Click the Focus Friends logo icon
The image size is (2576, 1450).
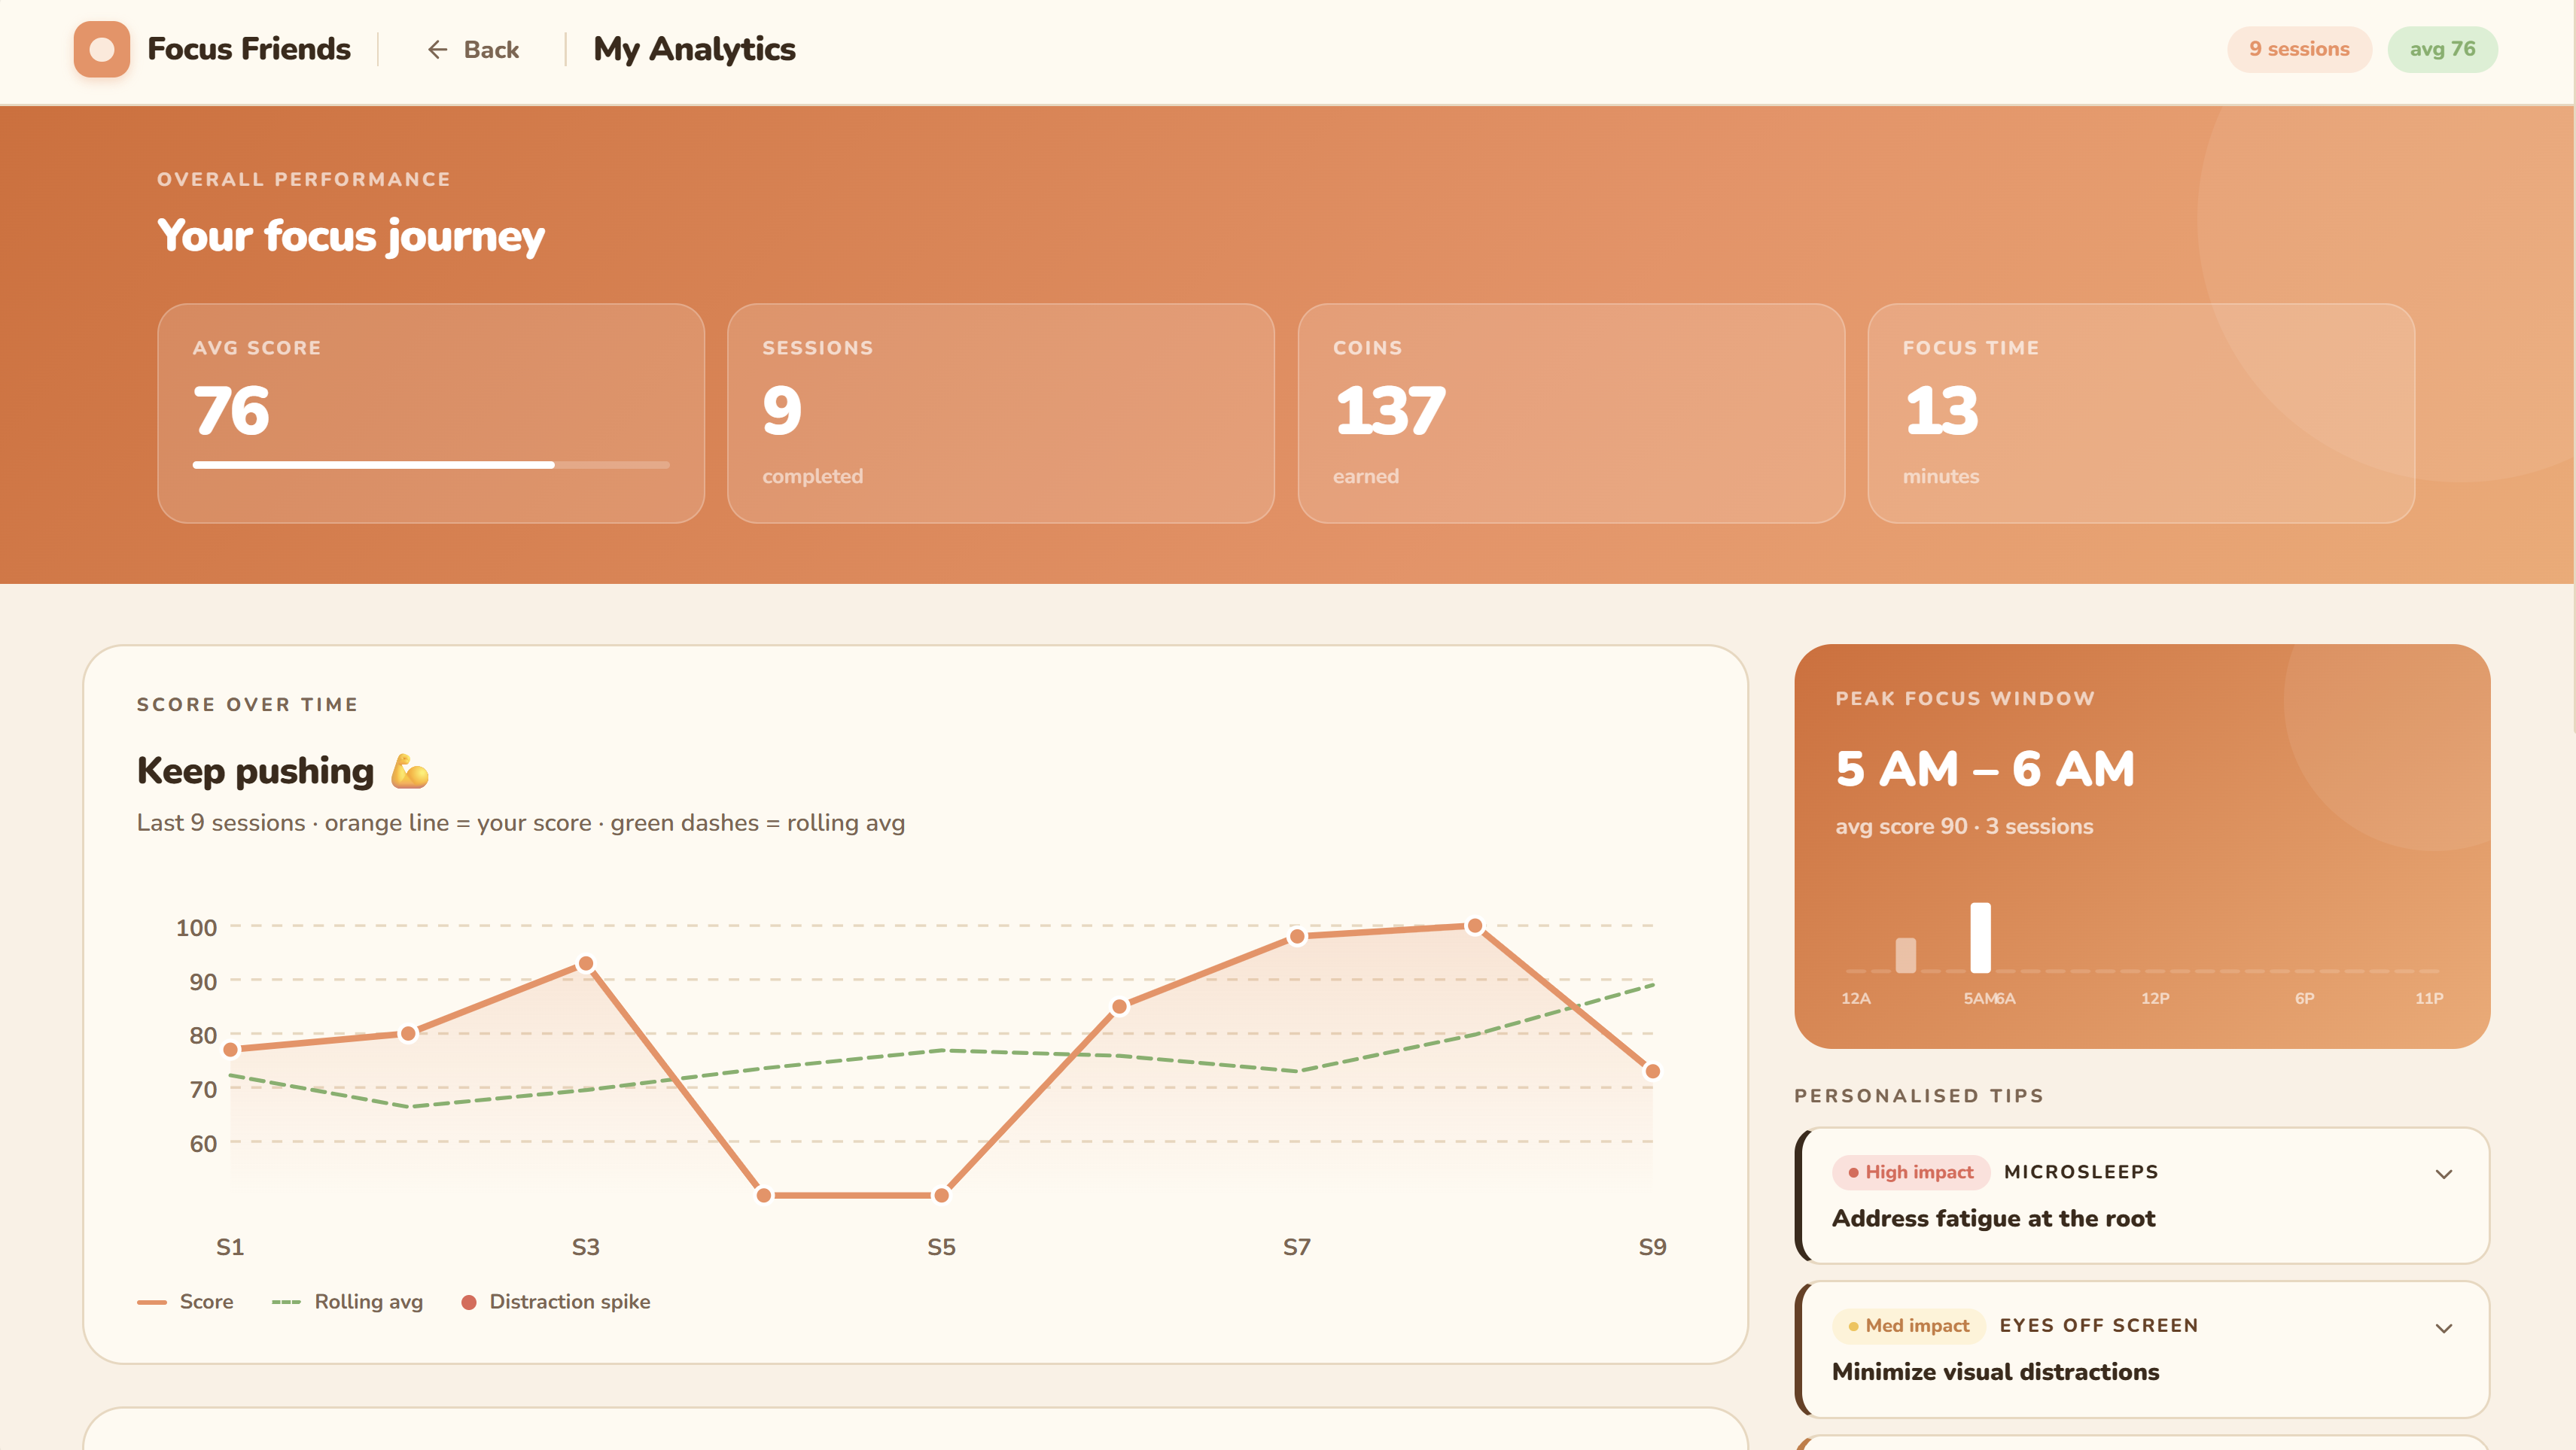pyautogui.click(x=101, y=49)
